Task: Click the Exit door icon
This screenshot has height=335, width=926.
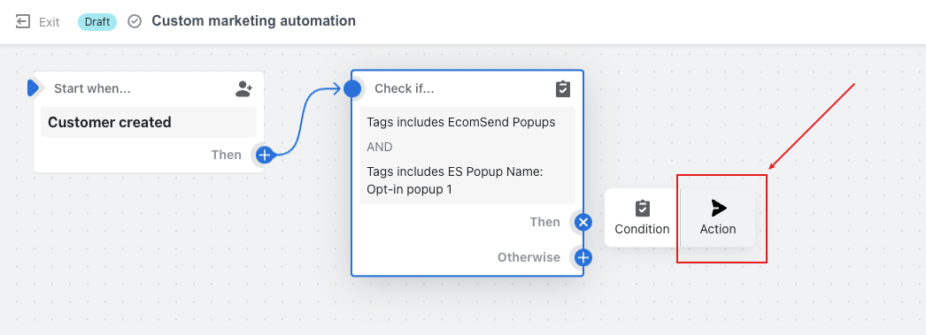Action: pyautogui.click(x=22, y=22)
